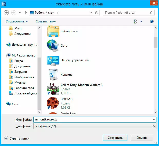The height and width of the screenshot is (146, 159).
Task: Expand the view options dropdown arrow
Action: click(141, 21)
